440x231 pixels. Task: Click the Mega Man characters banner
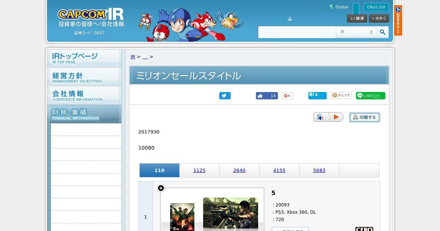coord(191,25)
